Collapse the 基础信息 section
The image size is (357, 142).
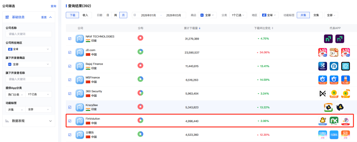(x=51, y=17)
